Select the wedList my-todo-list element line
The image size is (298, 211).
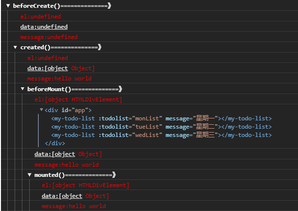click(161, 135)
